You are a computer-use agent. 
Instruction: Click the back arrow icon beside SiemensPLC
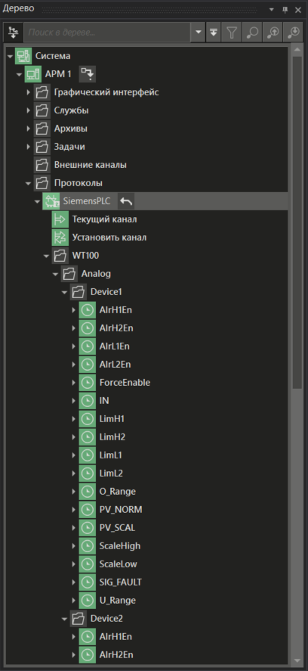[125, 200]
